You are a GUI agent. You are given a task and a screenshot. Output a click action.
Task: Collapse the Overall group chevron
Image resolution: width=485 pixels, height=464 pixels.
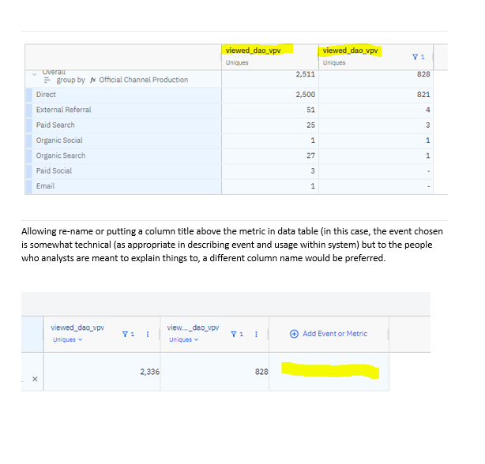(35, 74)
